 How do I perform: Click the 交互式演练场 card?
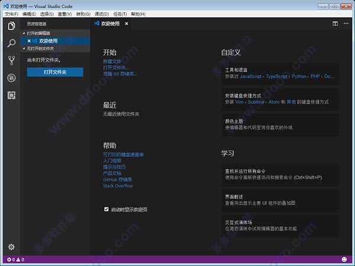(280, 226)
